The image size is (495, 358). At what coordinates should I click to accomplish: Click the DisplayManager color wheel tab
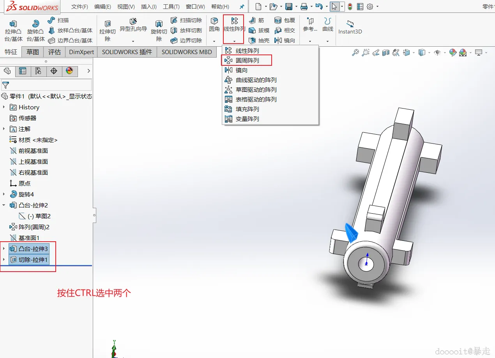69,71
